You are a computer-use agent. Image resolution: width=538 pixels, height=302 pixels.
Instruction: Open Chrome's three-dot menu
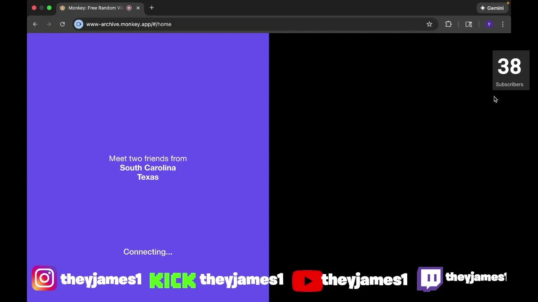click(x=503, y=24)
